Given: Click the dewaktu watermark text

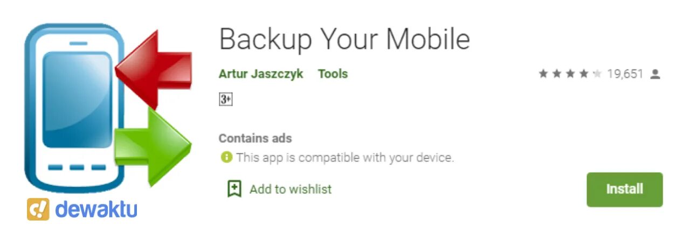Looking at the screenshot, I should (x=96, y=209).
